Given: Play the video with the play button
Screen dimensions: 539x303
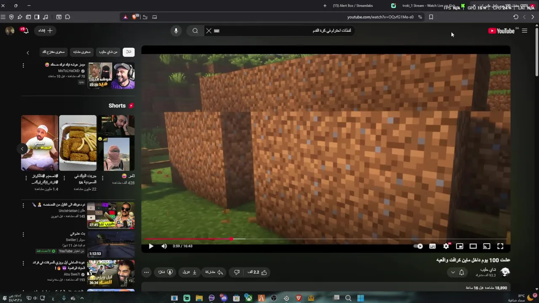Looking at the screenshot, I should coord(151,246).
